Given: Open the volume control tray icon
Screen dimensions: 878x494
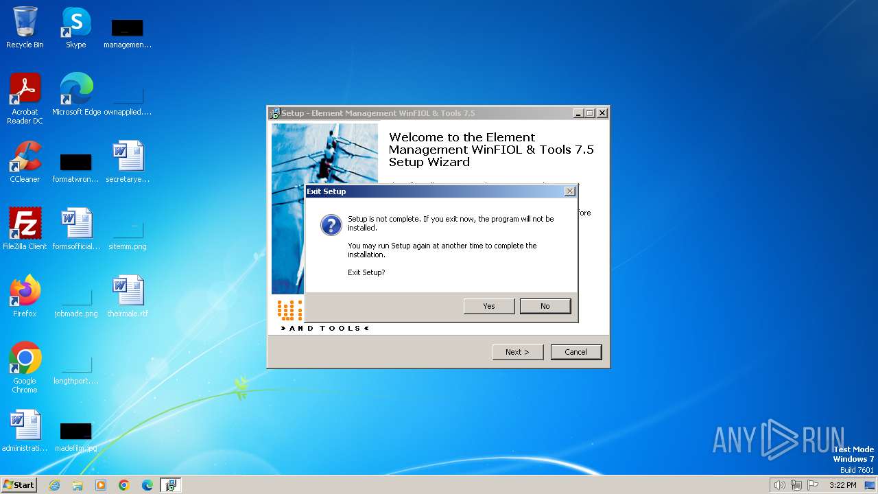Looking at the screenshot, I should pyautogui.click(x=780, y=485).
